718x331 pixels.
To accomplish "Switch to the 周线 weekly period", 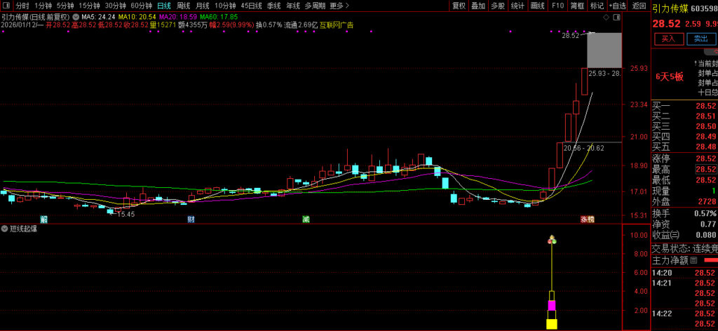I will pos(184,5).
